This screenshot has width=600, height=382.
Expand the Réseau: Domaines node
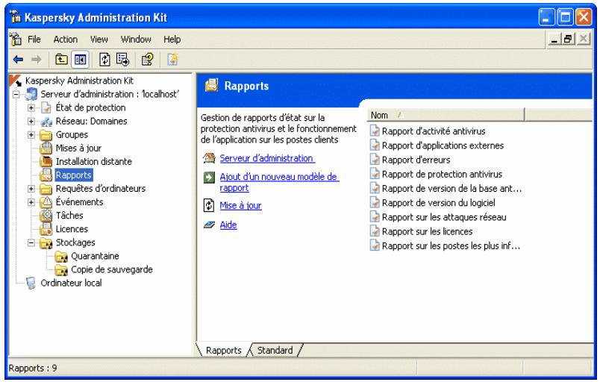pos(31,121)
